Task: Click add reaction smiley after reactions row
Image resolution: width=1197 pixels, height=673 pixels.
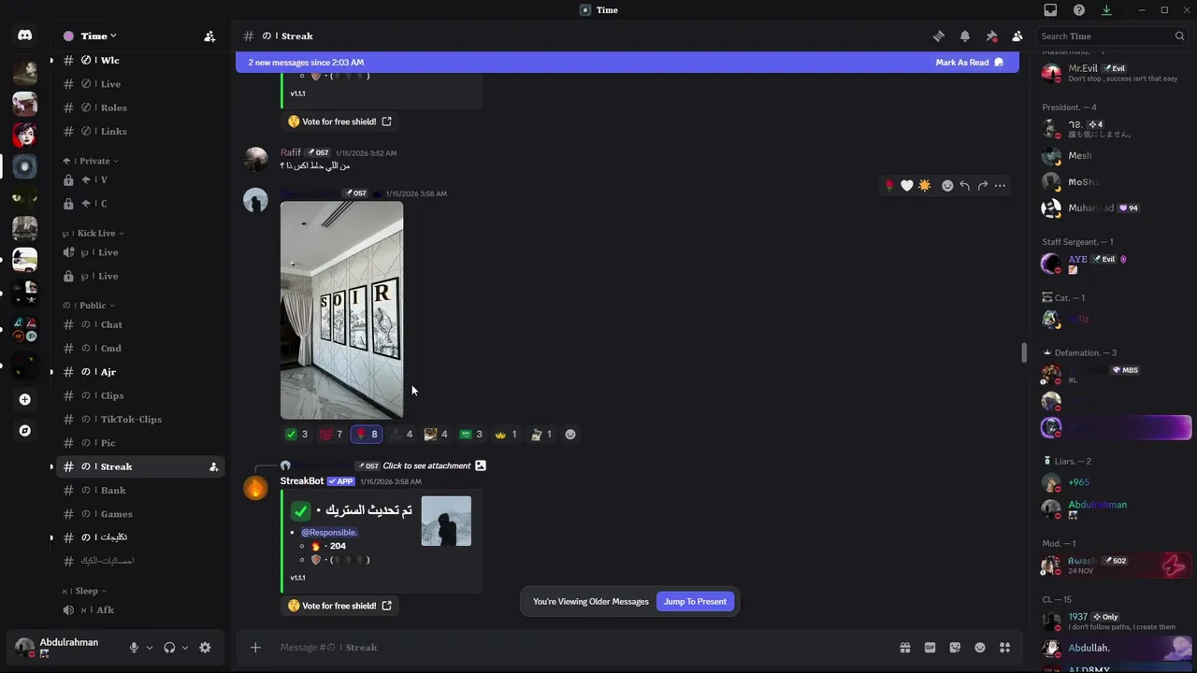Action: pos(570,435)
